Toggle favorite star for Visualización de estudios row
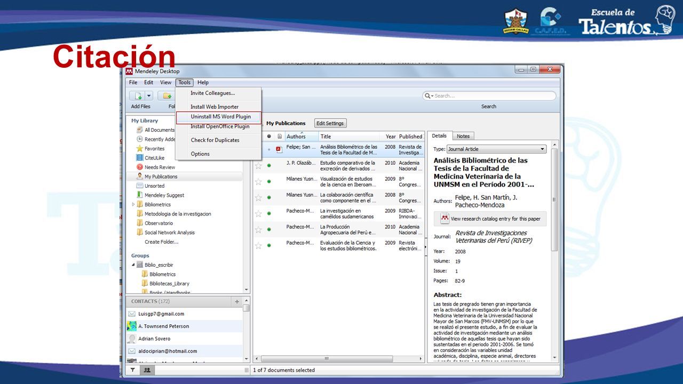 (258, 181)
